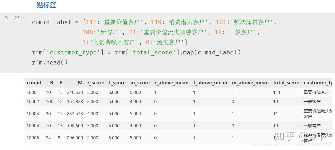The image size is (335, 150).
Task: Click the 一般客户 label in row 10002
Action: tap(312, 102)
